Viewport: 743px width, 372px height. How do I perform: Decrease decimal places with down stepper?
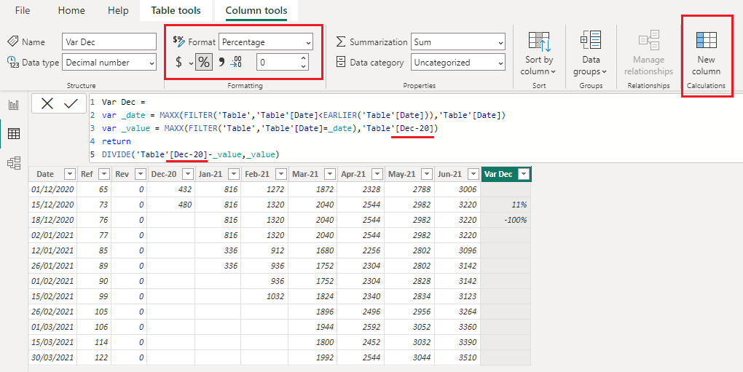tap(304, 67)
